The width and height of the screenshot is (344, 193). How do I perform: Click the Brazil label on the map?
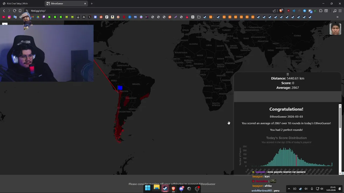(x=136, y=84)
